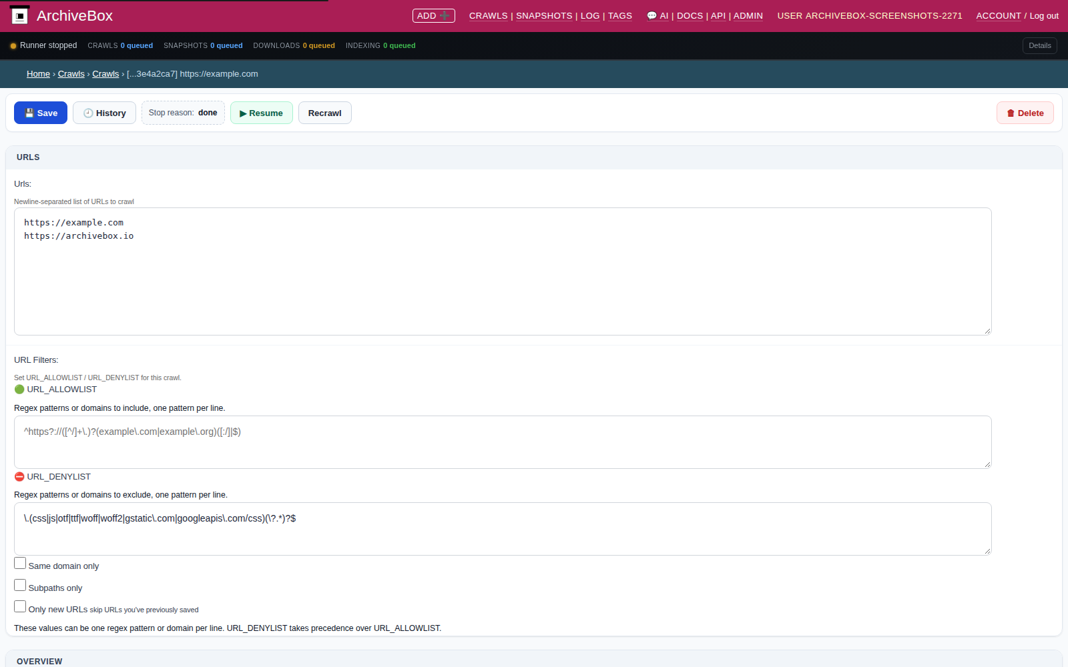
Task: Collapse the URLS section header
Action: click(534, 157)
